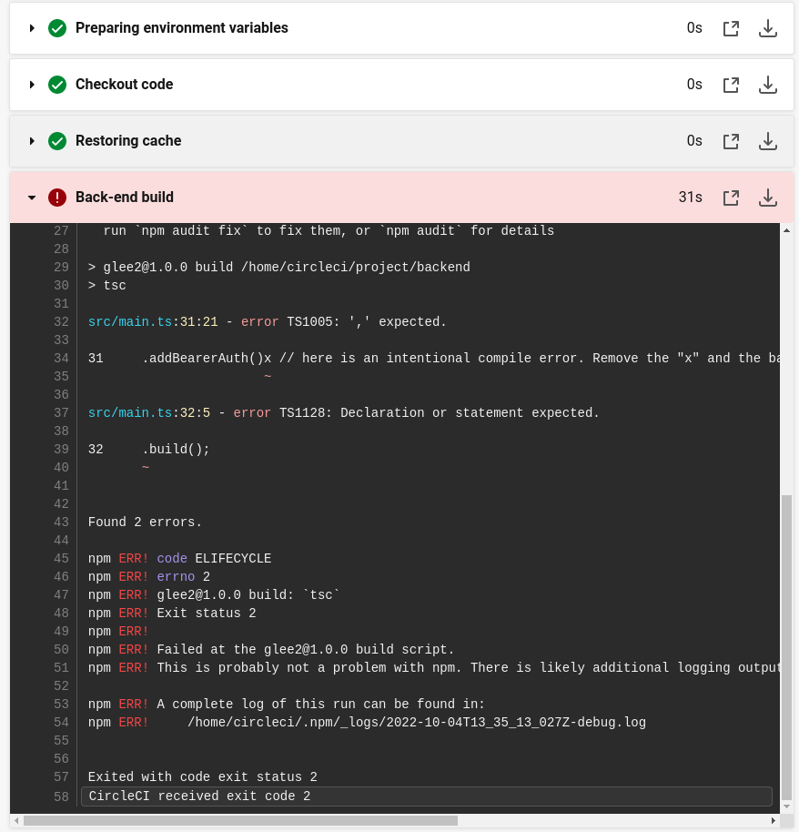This screenshot has width=799, height=832.
Task: Open Preparing environment variables output in new tab
Action: coord(731,28)
